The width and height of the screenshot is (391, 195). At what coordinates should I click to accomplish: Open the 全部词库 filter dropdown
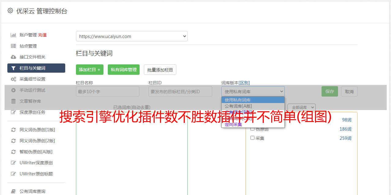302,107
